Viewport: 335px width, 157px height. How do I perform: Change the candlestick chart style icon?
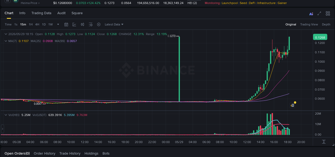[x=83, y=24]
